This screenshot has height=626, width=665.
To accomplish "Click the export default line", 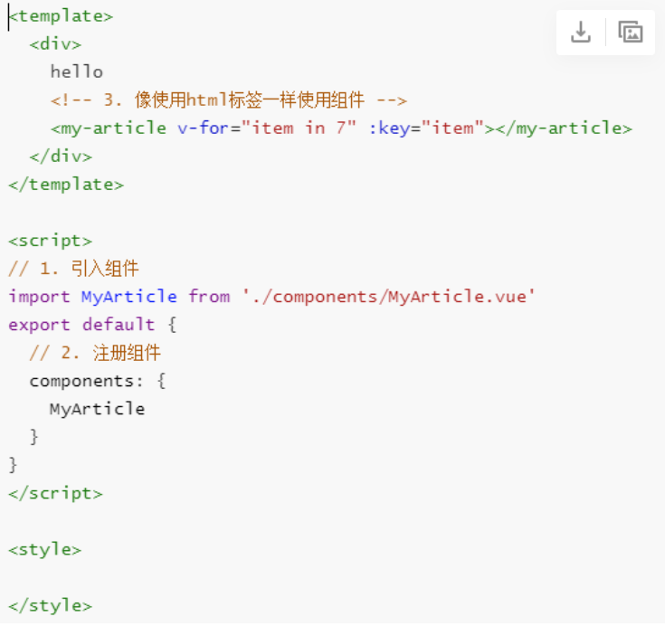I will 92,325.
